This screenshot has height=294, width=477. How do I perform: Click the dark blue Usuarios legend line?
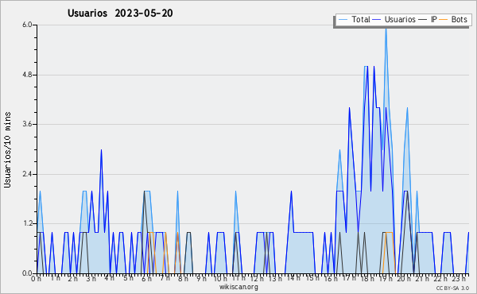point(377,20)
